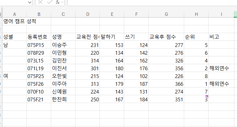This screenshot has height=127, width=237.
Task: Select writing score 187
Action: (136, 84)
